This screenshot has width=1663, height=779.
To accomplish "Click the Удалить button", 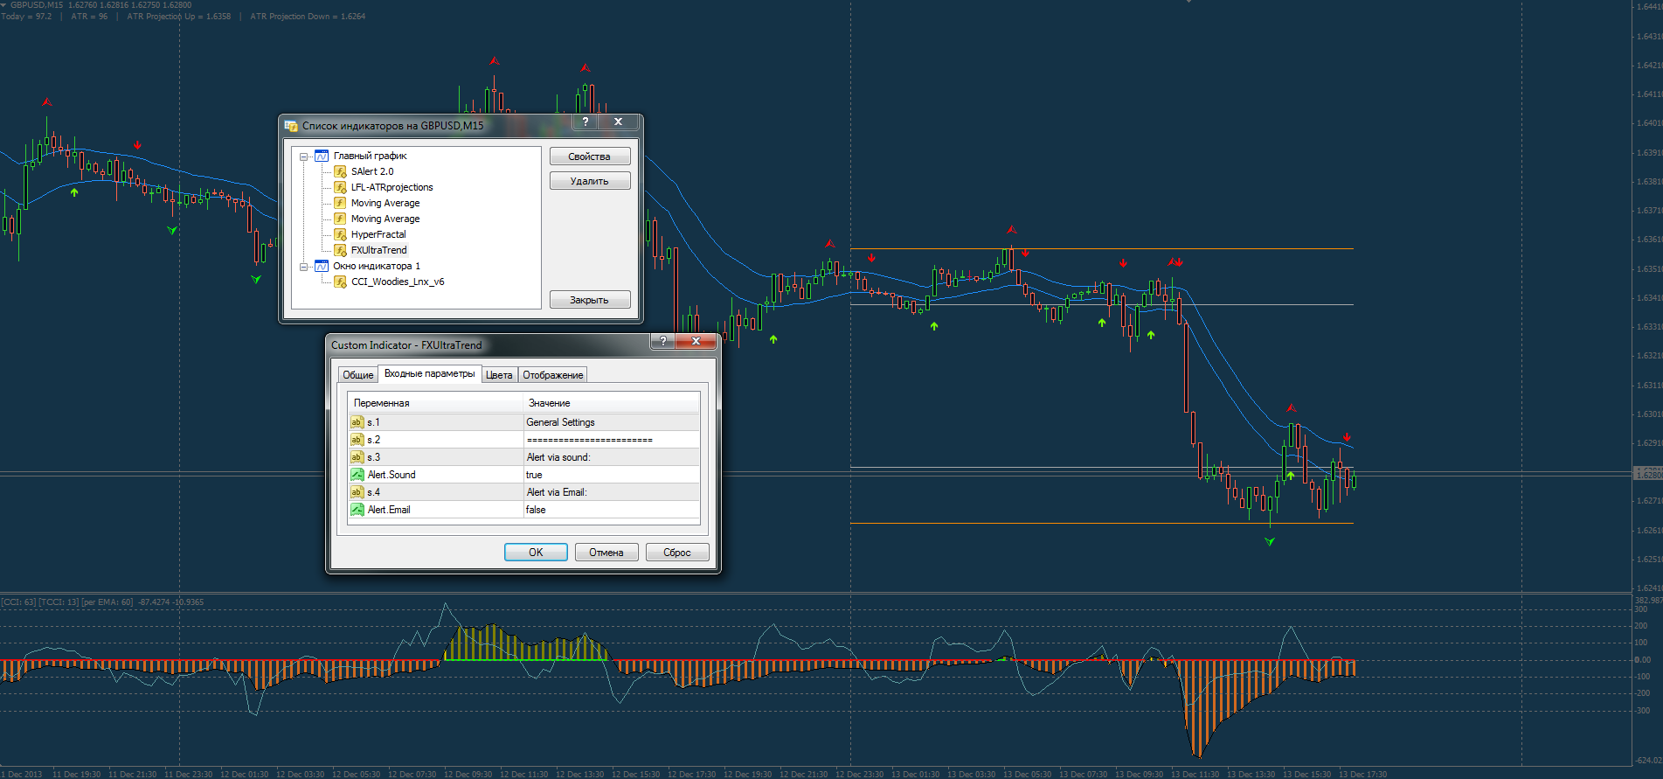I will pos(590,181).
